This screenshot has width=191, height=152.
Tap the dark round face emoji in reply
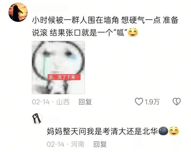[164, 131]
